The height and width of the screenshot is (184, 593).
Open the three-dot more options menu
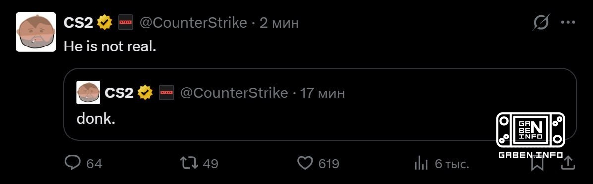coord(568,23)
